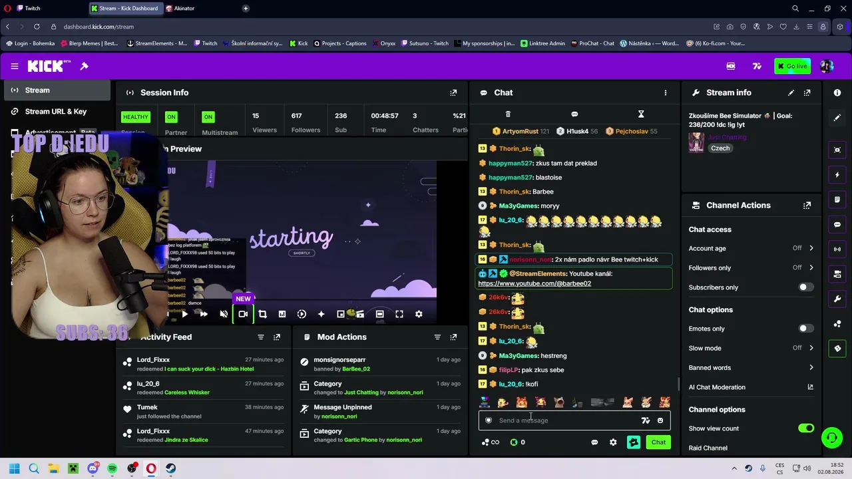Send message with the Chat button

click(658, 442)
